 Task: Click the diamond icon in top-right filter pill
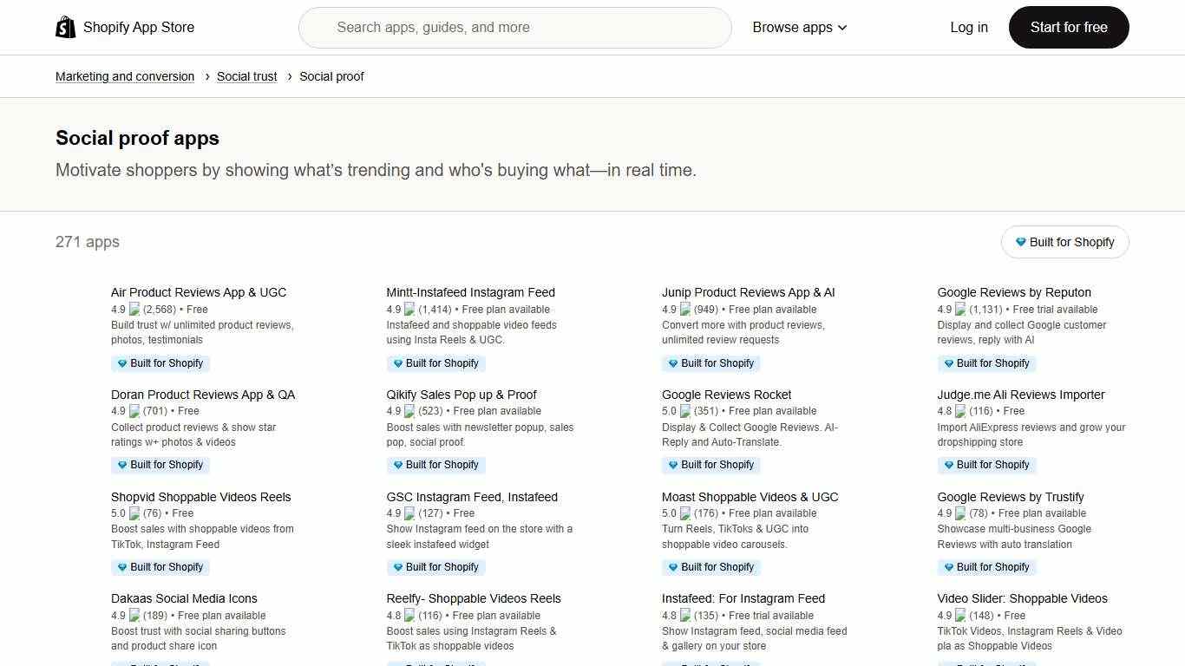(1021, 242)
